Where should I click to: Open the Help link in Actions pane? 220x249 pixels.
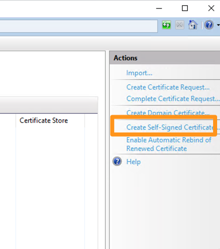click(133, 162)
